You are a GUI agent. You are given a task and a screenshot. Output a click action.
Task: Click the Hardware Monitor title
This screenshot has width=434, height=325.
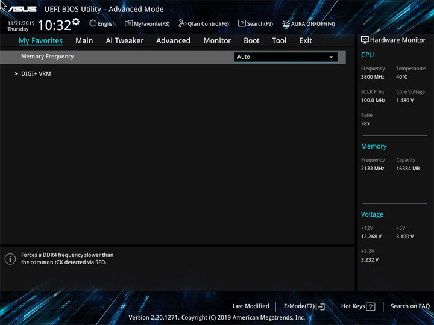(398, 40)
